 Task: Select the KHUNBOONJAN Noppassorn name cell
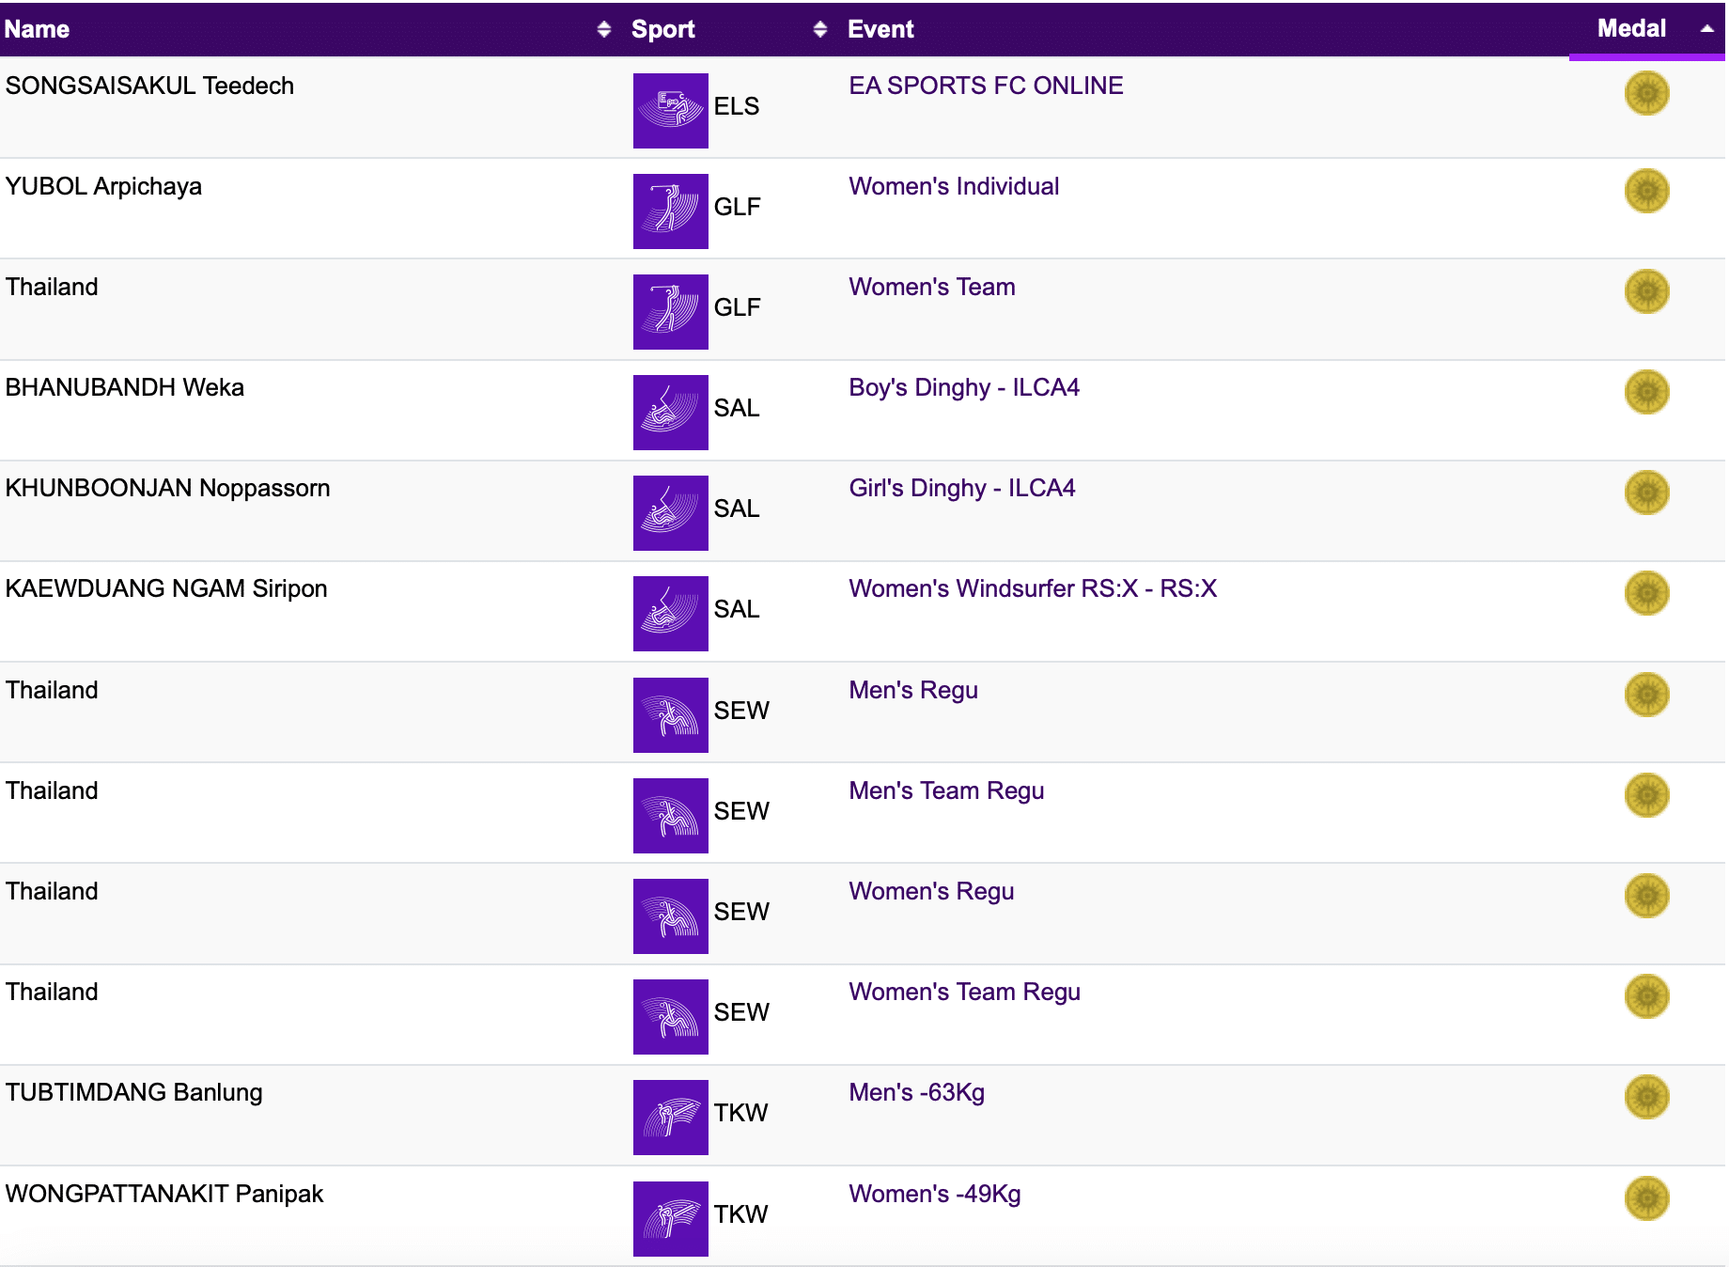pos(167,488)
